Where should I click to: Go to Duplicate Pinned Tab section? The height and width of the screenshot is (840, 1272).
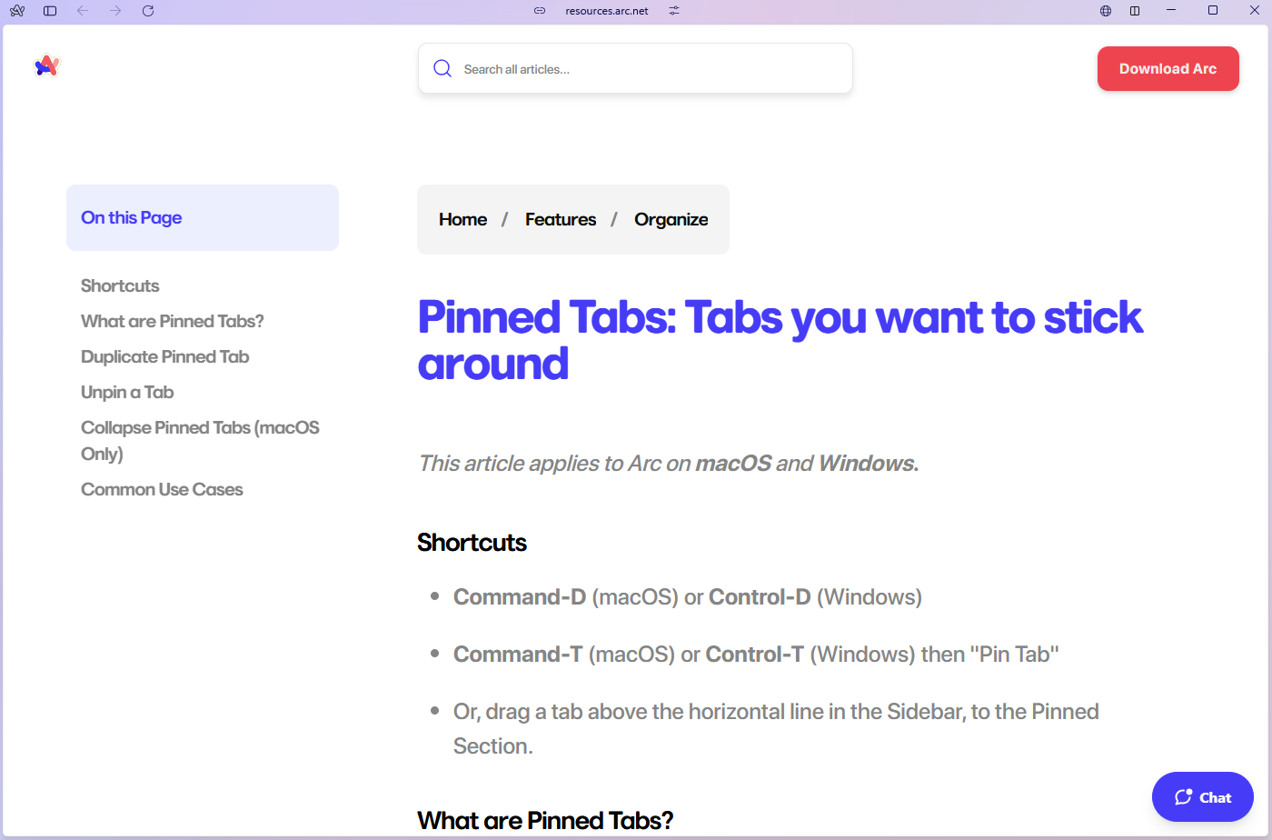pos(165,356)
